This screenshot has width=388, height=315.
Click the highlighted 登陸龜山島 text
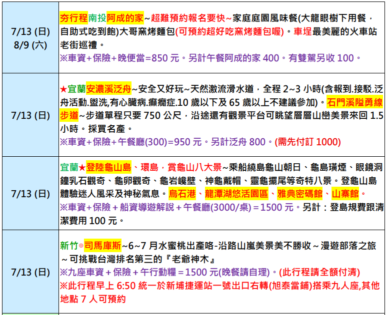point(108,167)
